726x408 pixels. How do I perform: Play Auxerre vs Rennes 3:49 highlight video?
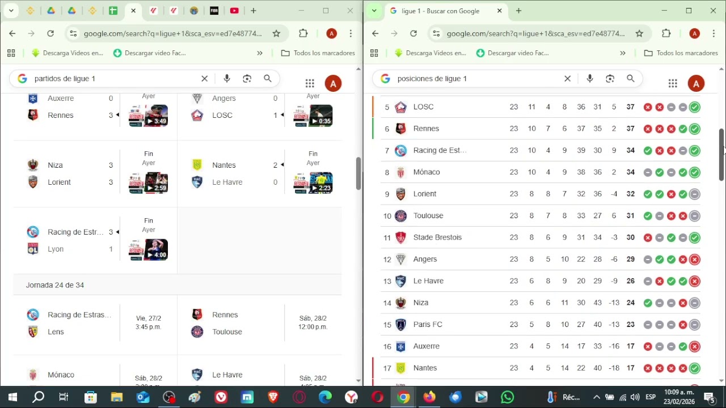[149, 116]
